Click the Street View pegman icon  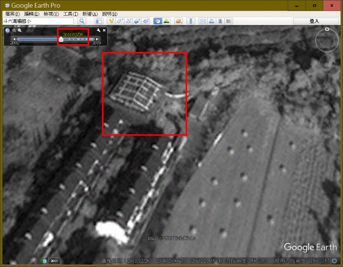coord(327,79)
